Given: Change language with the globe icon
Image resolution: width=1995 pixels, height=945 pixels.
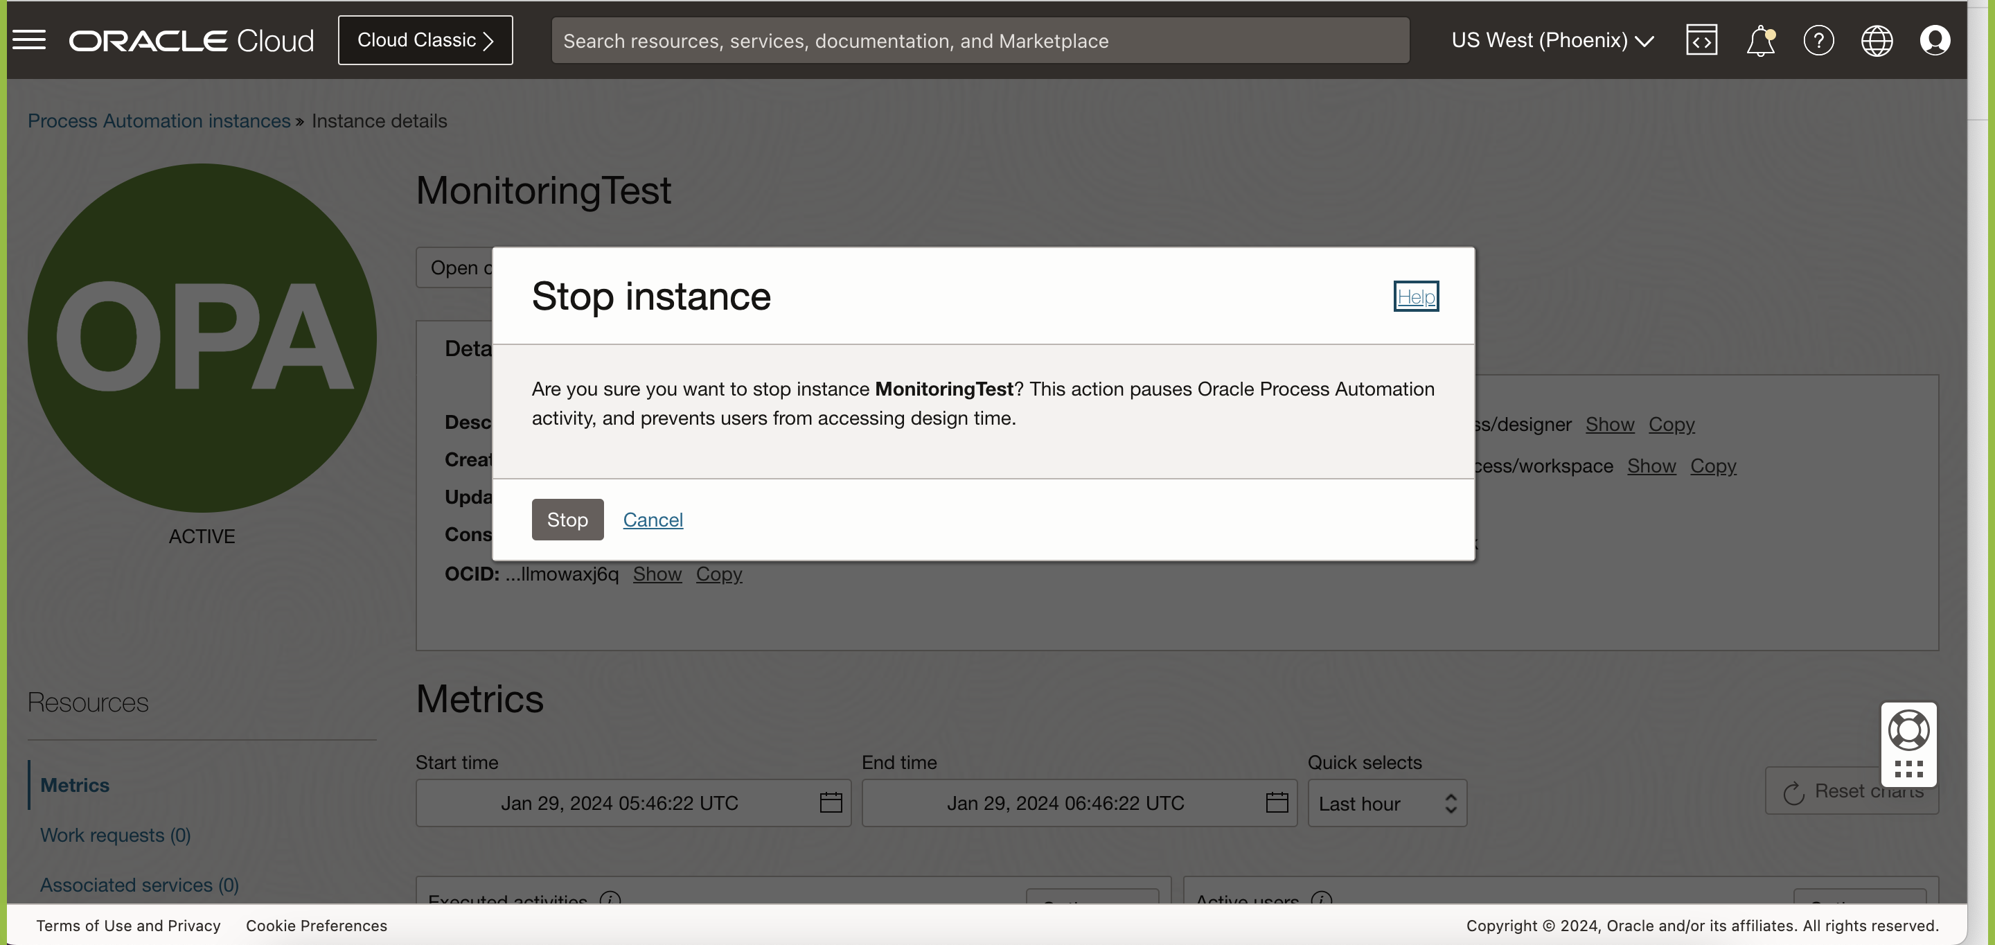Looking at the screenshot, I should (1877, 39).
